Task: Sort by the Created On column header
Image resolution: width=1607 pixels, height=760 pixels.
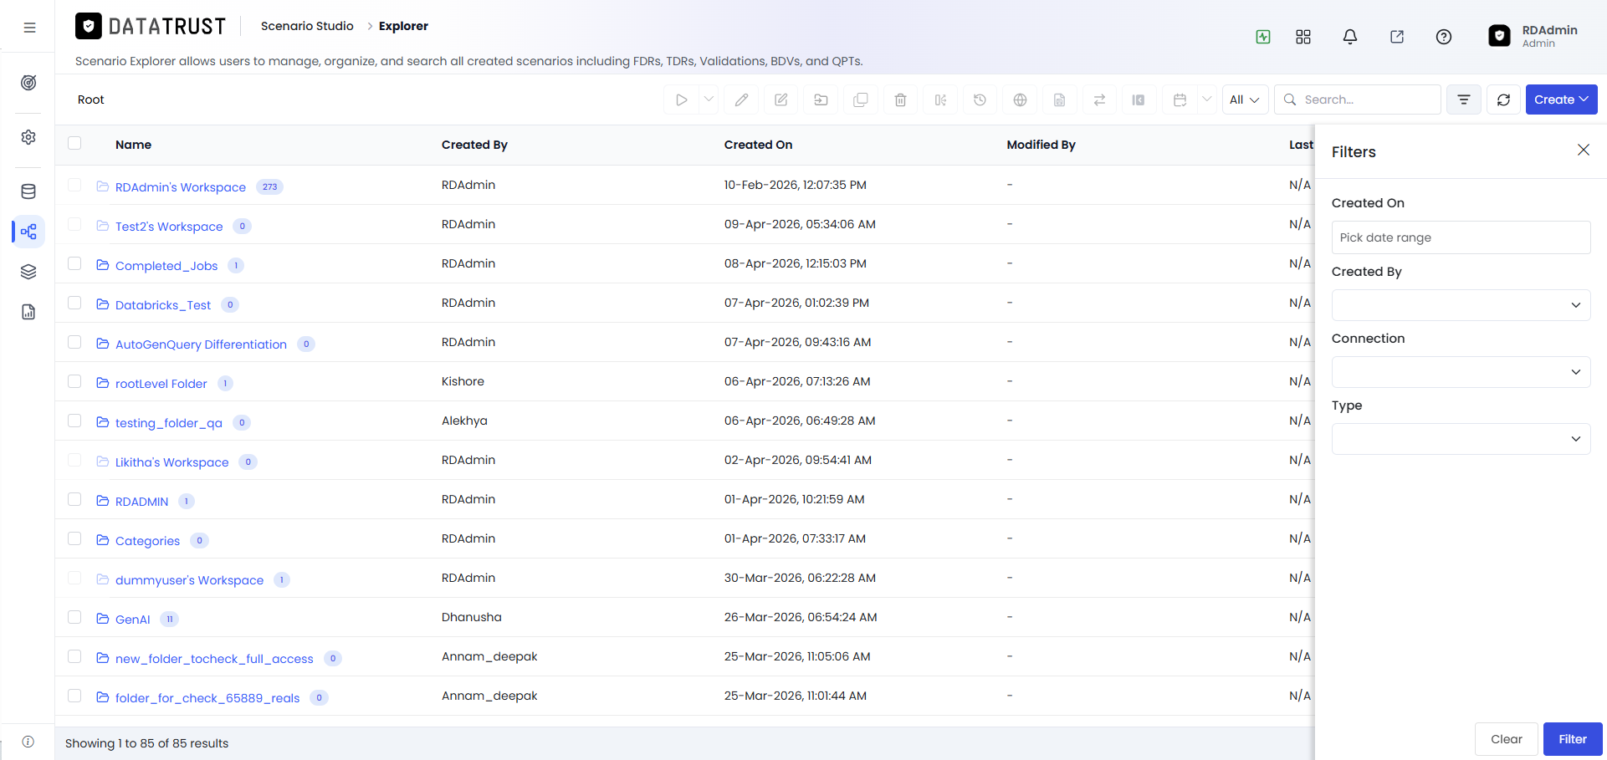Action: (758, 145)
